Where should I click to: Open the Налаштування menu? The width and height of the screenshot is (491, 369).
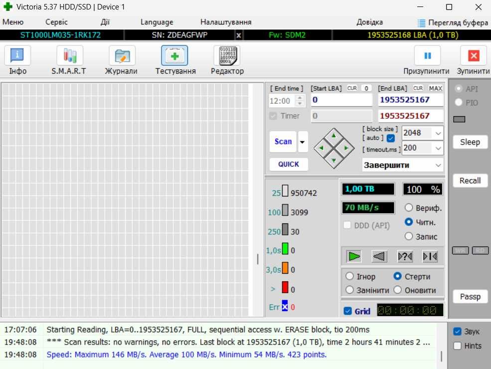226,22
